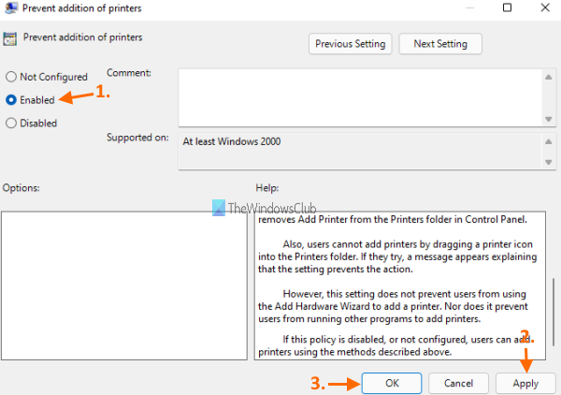The image size is (561, 395).
Task: Click the Supported on box down arrow
Action: pos(549,163)
